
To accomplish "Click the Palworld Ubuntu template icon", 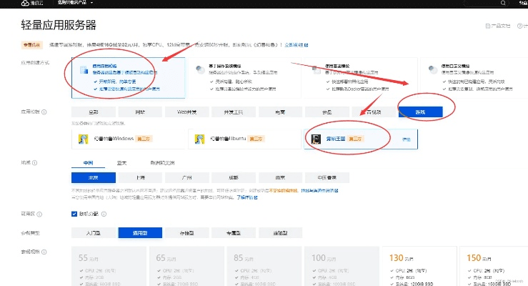I will point(199,139).
